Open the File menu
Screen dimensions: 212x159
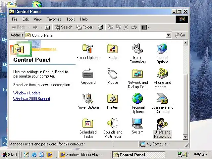tap(15, 19)
